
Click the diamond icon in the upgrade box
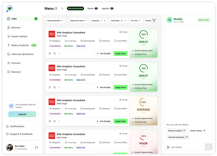coord(11,106)
